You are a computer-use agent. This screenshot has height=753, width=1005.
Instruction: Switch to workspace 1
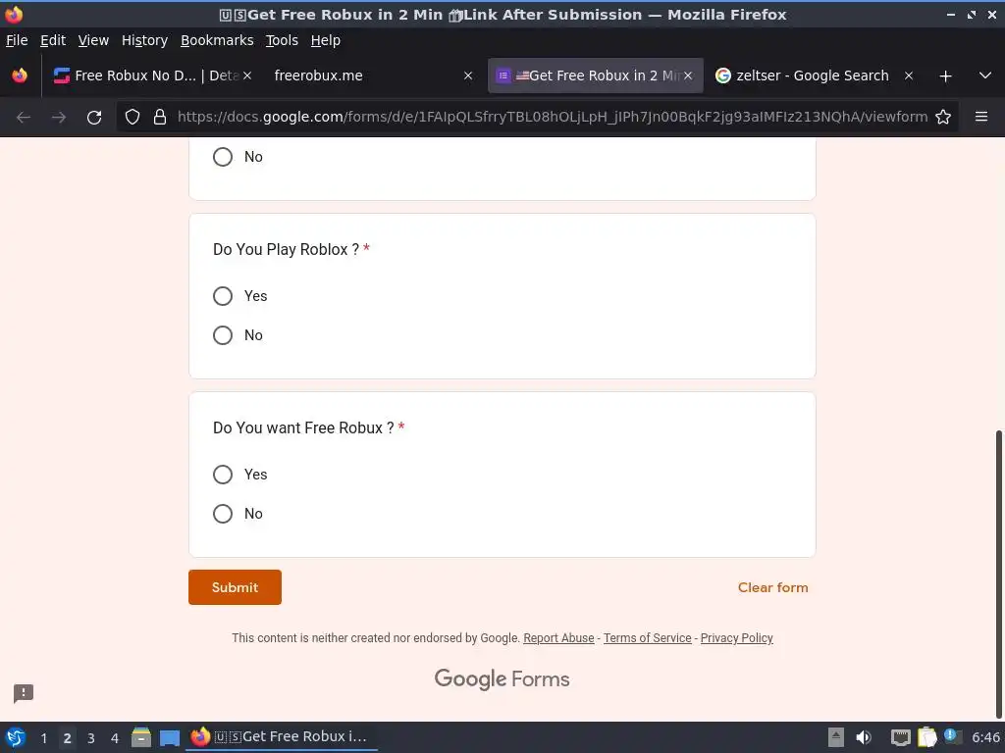coord(43,737)
